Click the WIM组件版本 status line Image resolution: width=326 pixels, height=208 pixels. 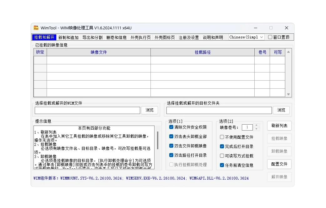click(x=141, y=178)
